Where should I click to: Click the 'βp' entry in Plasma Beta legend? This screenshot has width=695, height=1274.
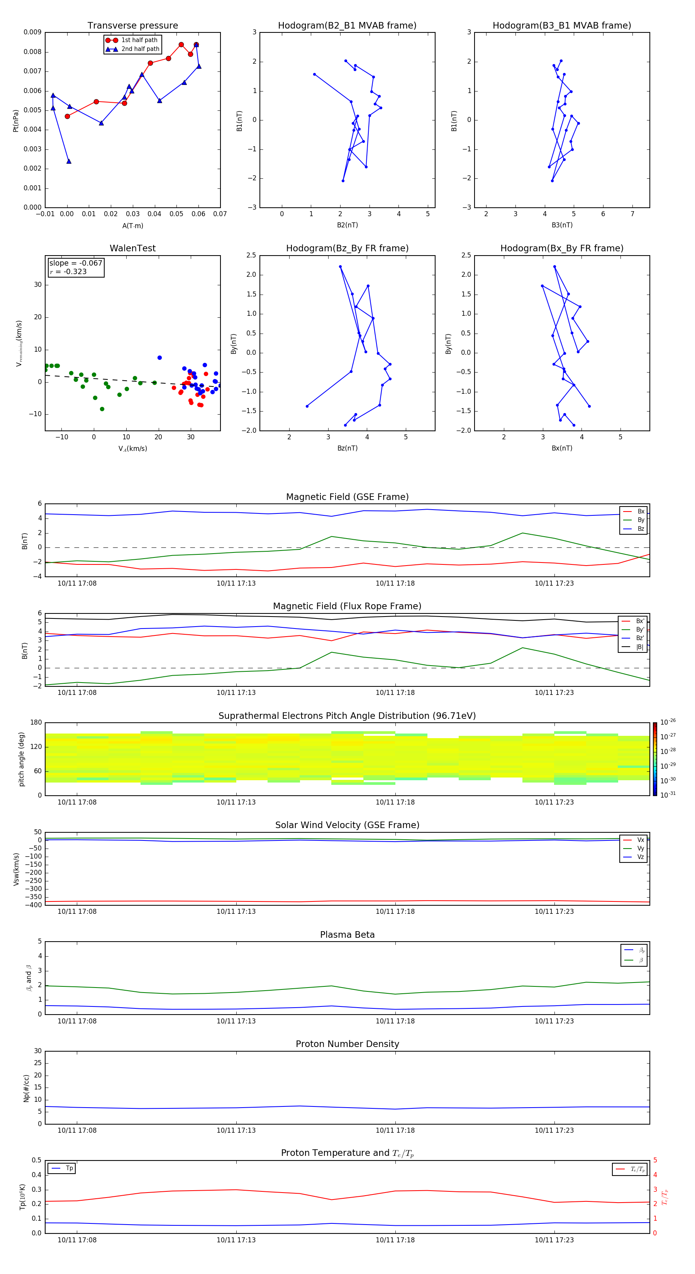click(634, 950)
